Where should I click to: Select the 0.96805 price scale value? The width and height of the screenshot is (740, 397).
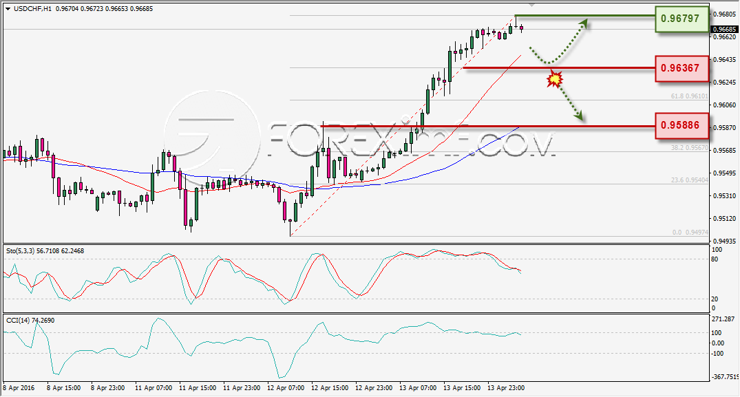pos(724,14)
